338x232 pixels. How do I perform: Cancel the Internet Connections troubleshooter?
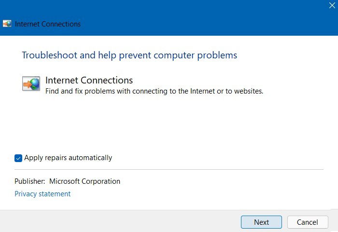click(307, 222)
